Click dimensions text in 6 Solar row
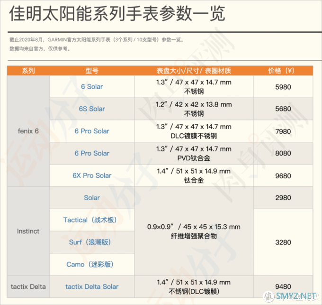 point(194,82)
